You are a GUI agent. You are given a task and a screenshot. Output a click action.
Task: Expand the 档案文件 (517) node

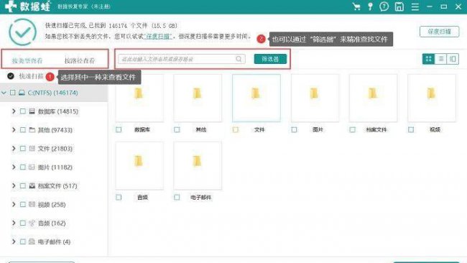[x=14, y=185]
